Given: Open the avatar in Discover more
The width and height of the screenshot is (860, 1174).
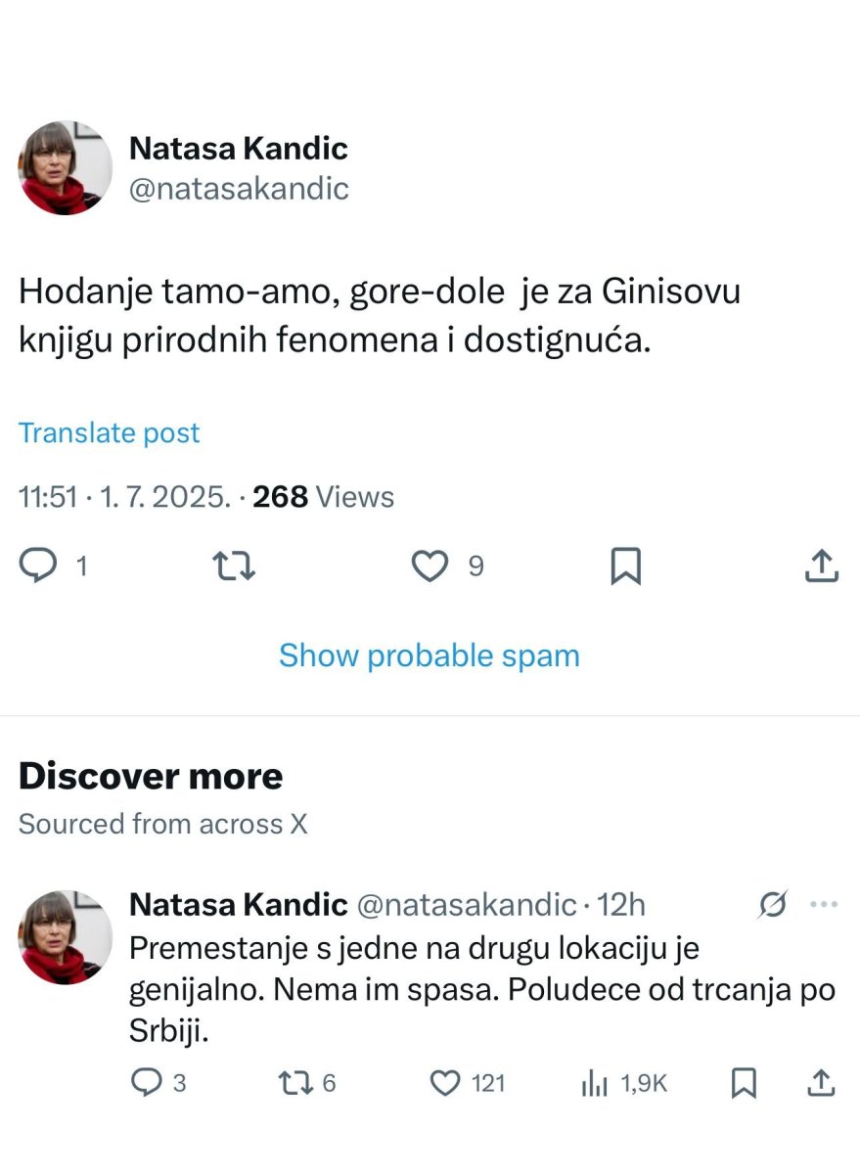Looking at the screenshot, I should [x=66, y=937].
